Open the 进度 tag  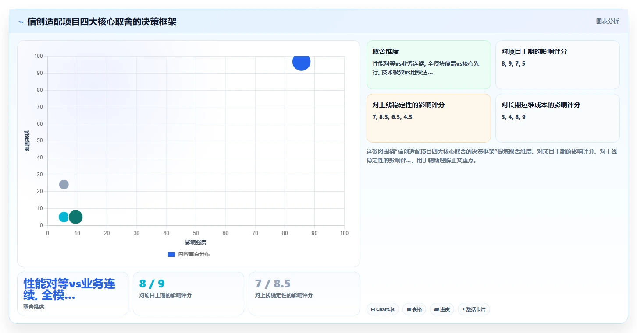[x=441, y=309]
